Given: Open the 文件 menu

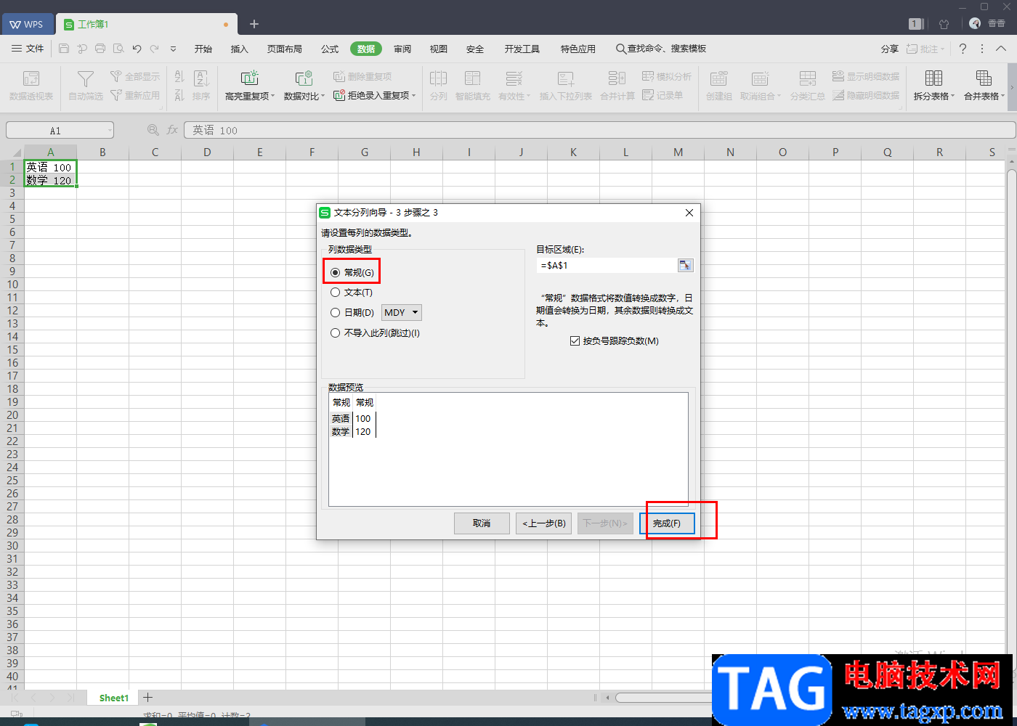Looking at the screenshot, I should click(x=28, y=49).
